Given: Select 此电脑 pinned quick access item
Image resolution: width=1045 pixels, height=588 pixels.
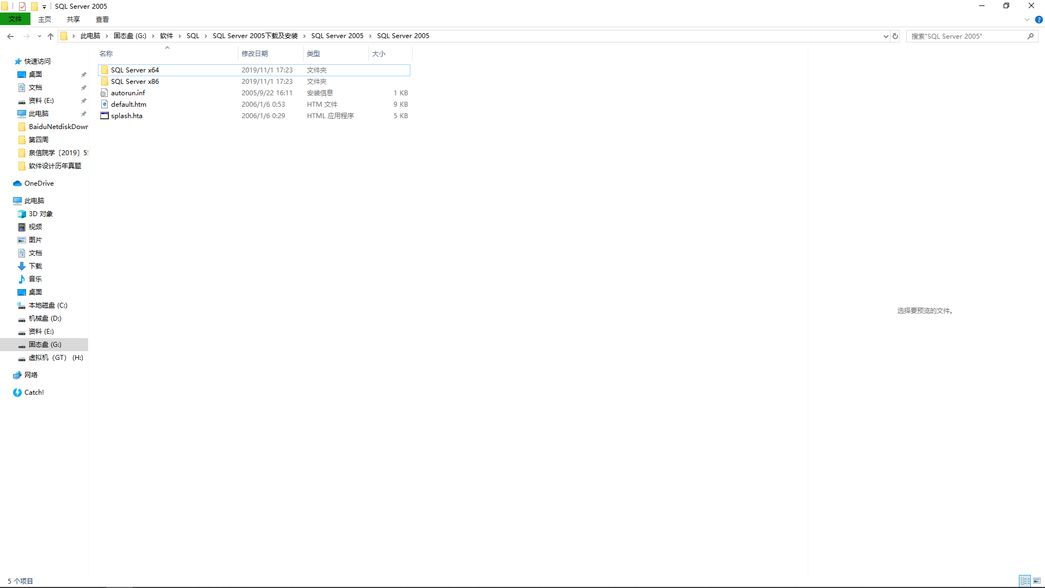Looking at the screenshot, I should tap(39, 114).
